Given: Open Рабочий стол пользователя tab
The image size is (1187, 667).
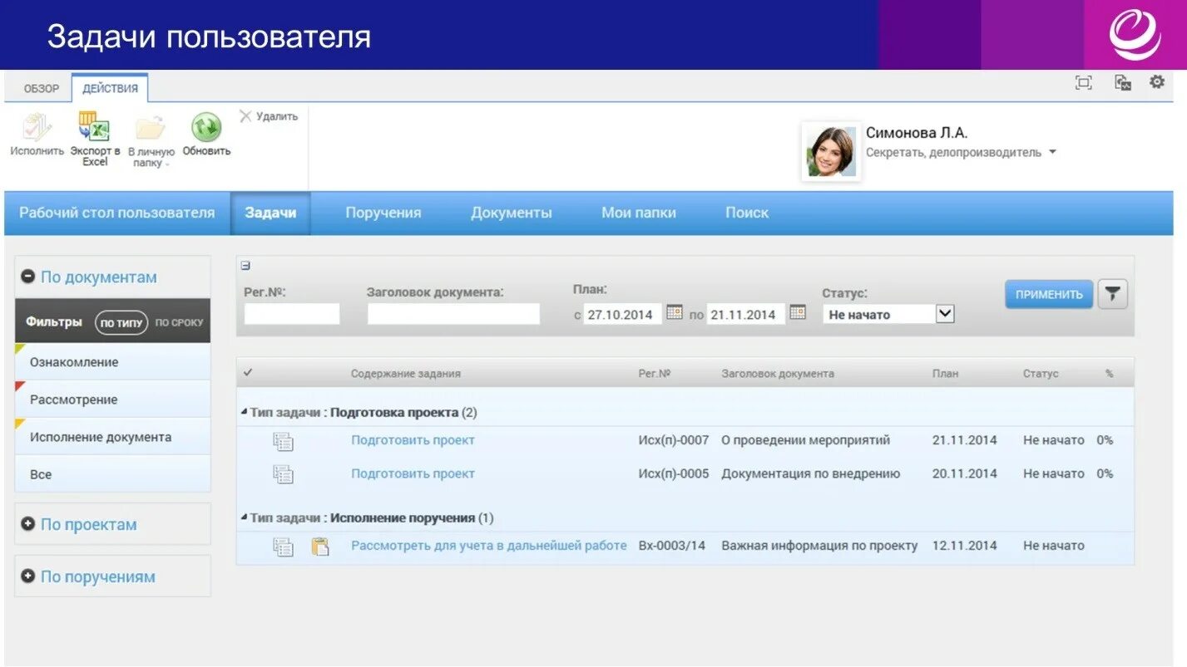Looking at the screenshot, I should [x=117, y=213].
